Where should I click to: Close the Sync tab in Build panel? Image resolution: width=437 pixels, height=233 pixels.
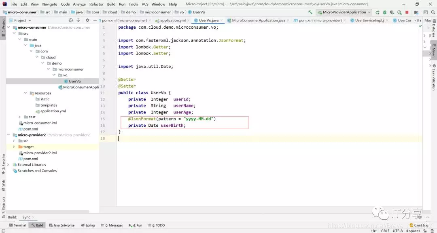pos(34,217)
